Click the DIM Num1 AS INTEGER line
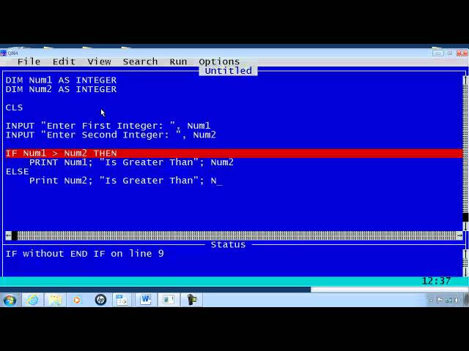This screenshot has width=469, height=351. pos(61,80)
